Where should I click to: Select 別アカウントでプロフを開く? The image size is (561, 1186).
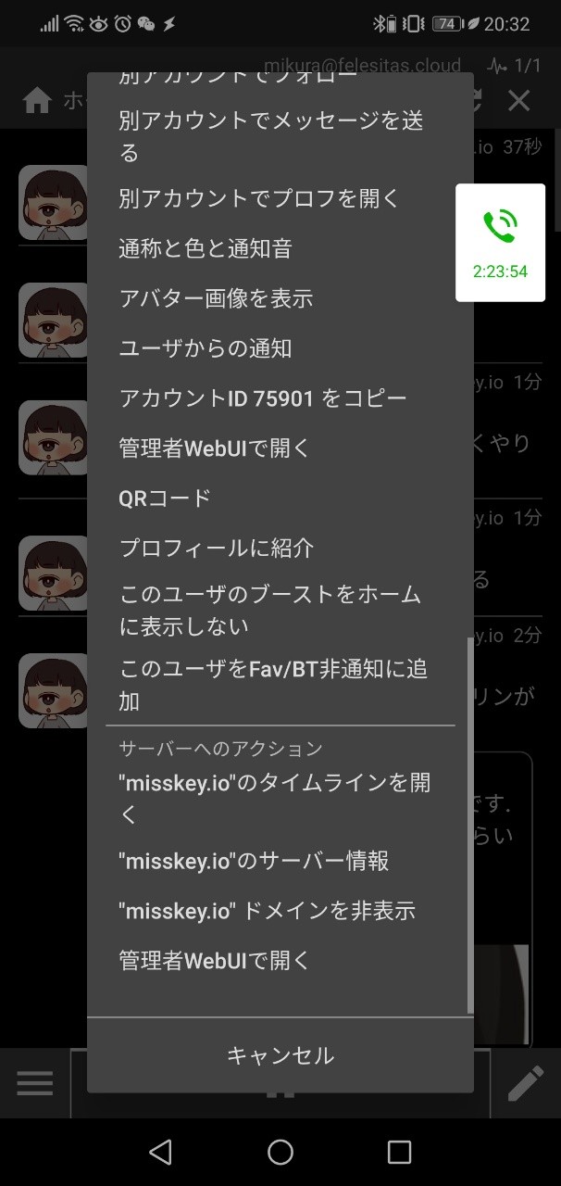(x=280, y=198)
